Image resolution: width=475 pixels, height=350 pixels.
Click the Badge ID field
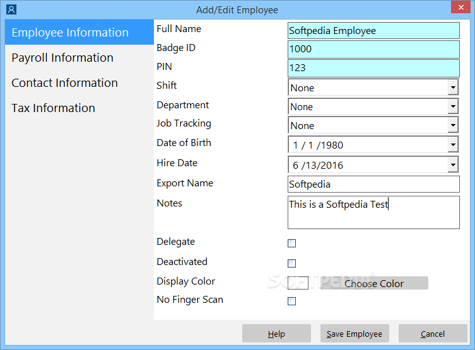tap(373, 49)
